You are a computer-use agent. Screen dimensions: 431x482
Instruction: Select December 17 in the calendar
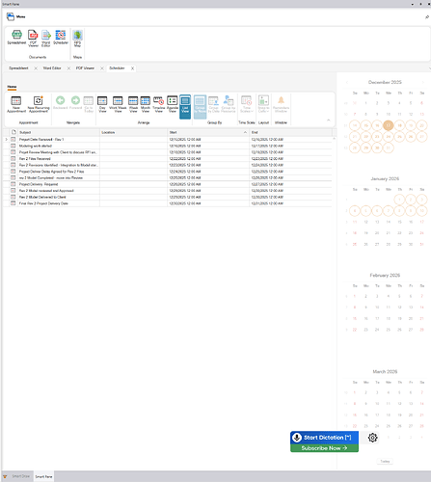(x=389, y=125)
